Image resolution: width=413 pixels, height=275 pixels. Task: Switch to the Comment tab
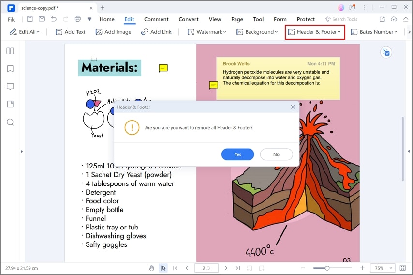(x=156, y=19)
